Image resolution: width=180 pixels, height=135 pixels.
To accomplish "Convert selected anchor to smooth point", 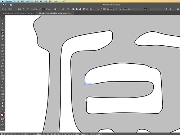I will [28, 9].
